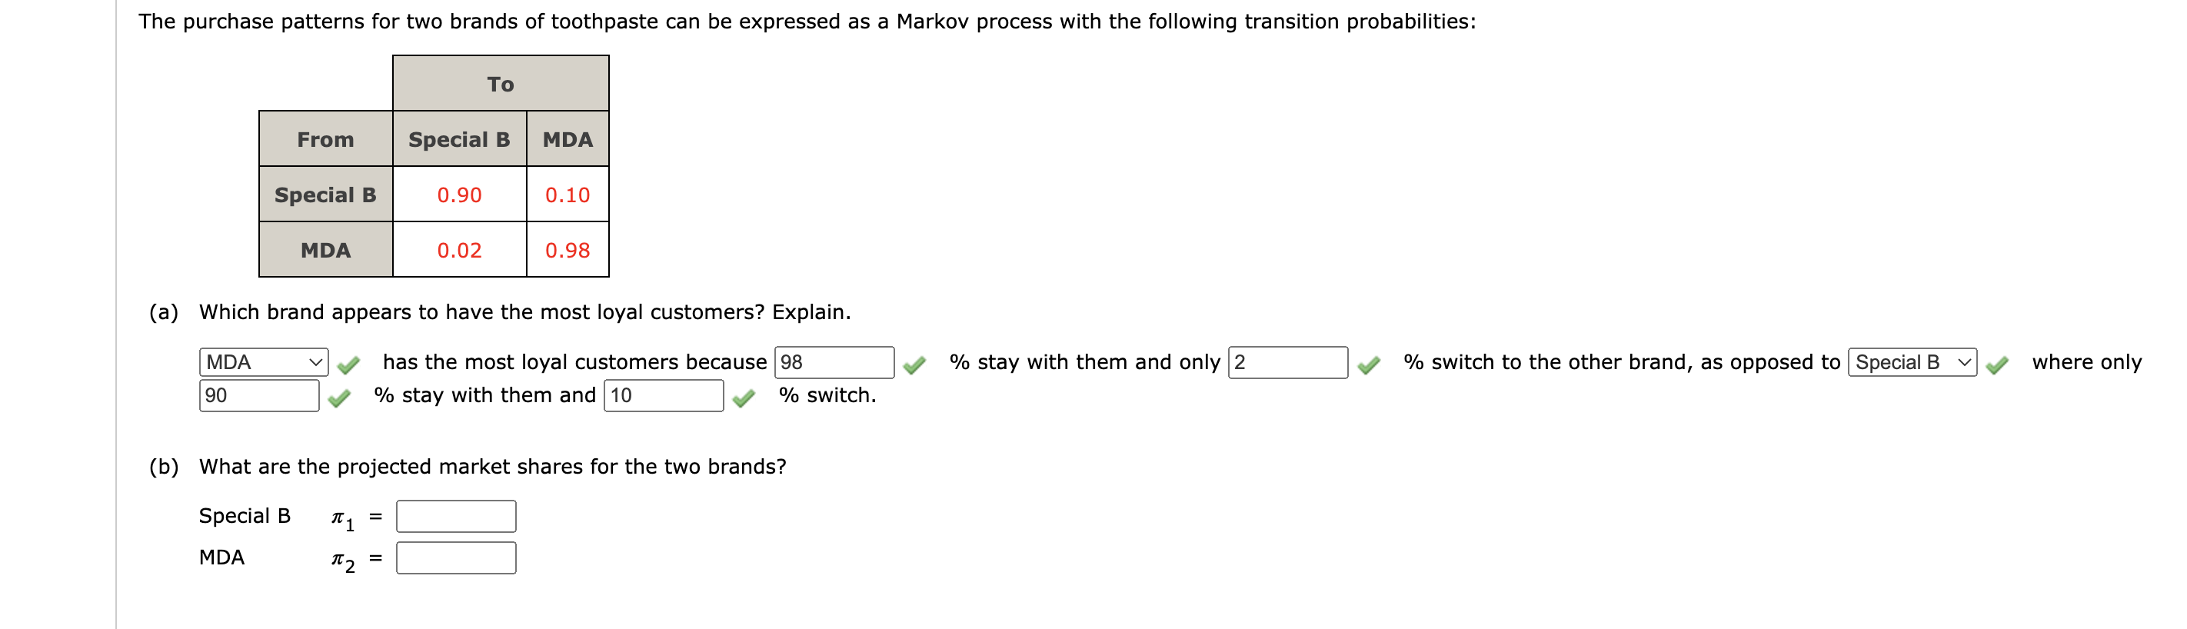
Task: Open the MDA brand dropdown in part (a)
Action: (263, 361)
